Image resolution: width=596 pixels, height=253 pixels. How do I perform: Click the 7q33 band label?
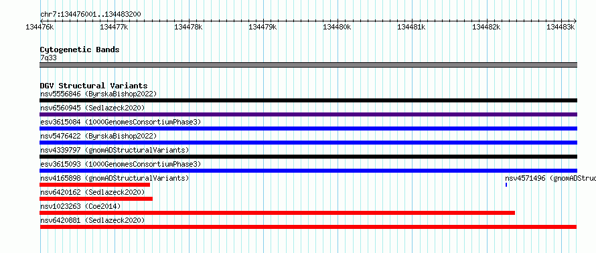pyautogui.click(x=48, y=58)
